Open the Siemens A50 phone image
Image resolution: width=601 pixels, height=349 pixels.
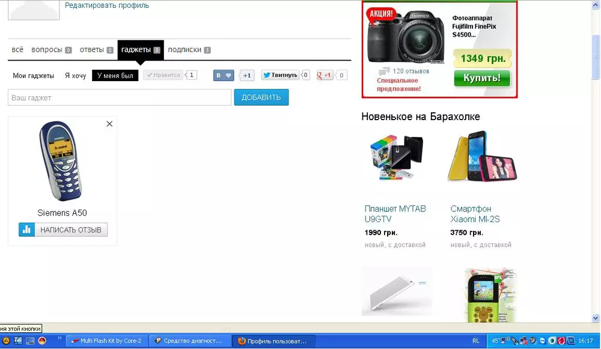pyautogui.click(x=61, y=161)
